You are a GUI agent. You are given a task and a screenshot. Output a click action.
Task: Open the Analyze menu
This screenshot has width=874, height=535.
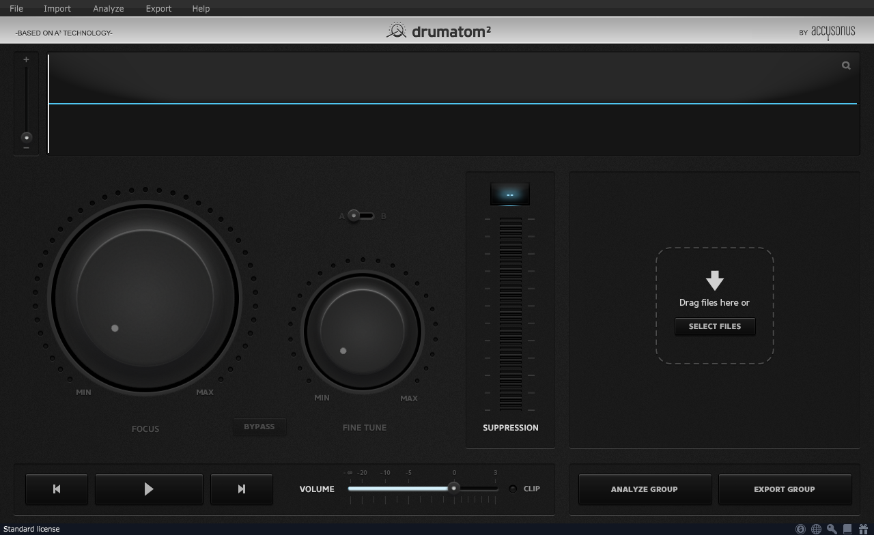click(x=109, y=8)
